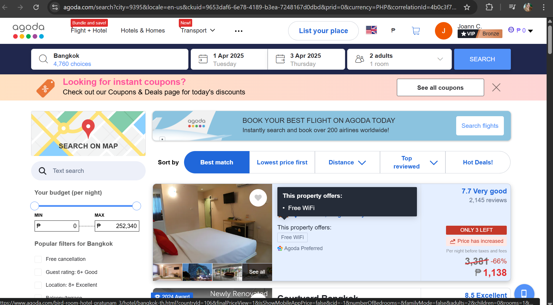
Task: View site information icon in address bar
Action: click(x=55, y=7)
